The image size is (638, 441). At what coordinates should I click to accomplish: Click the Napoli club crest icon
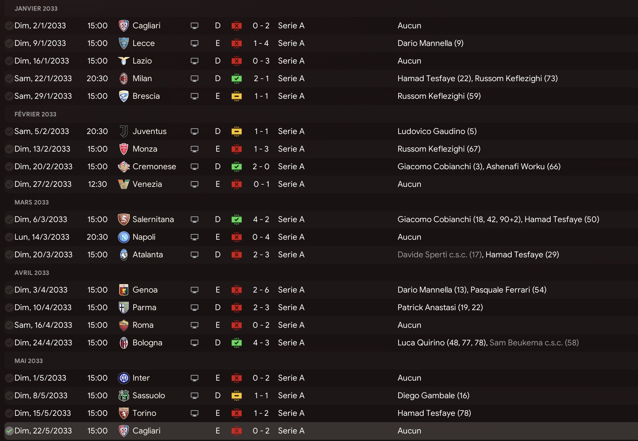(124, 237)
